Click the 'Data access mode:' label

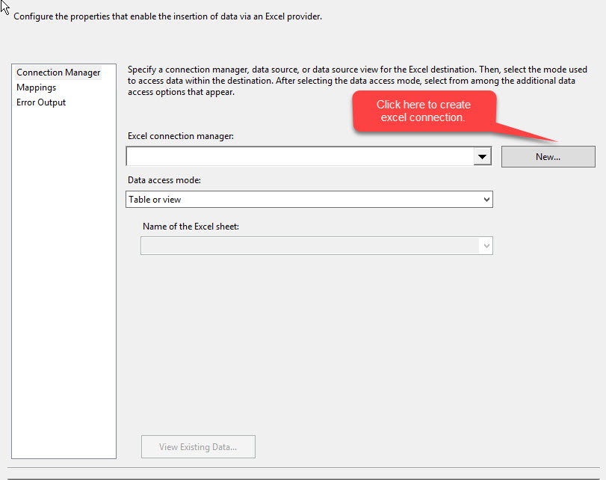click(164, 180)
